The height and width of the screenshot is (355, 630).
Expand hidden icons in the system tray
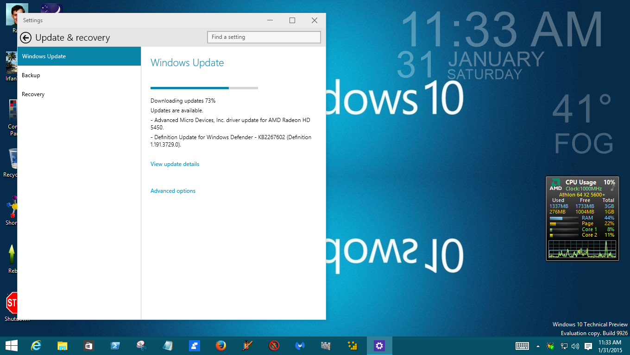[538, 345]
